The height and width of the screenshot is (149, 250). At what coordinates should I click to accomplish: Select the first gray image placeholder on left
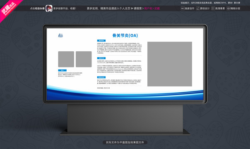pos(66,59)
